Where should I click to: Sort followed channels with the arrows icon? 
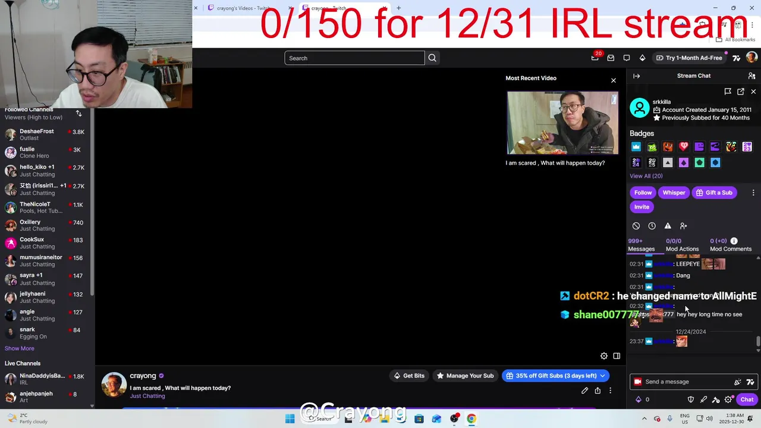click(78, 113)
